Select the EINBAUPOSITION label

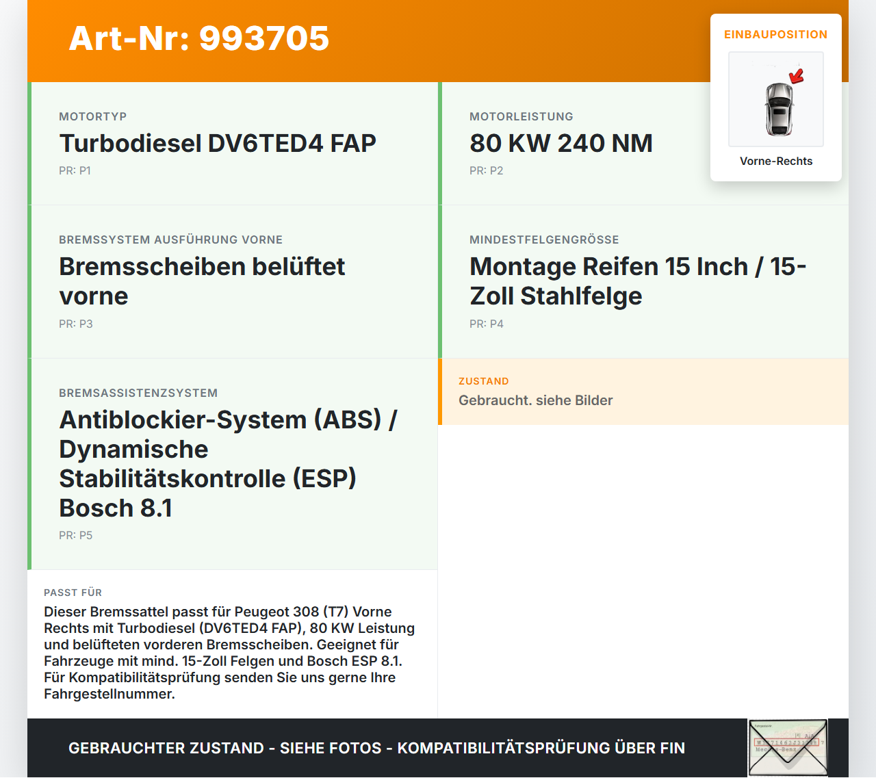coord(776,34)
